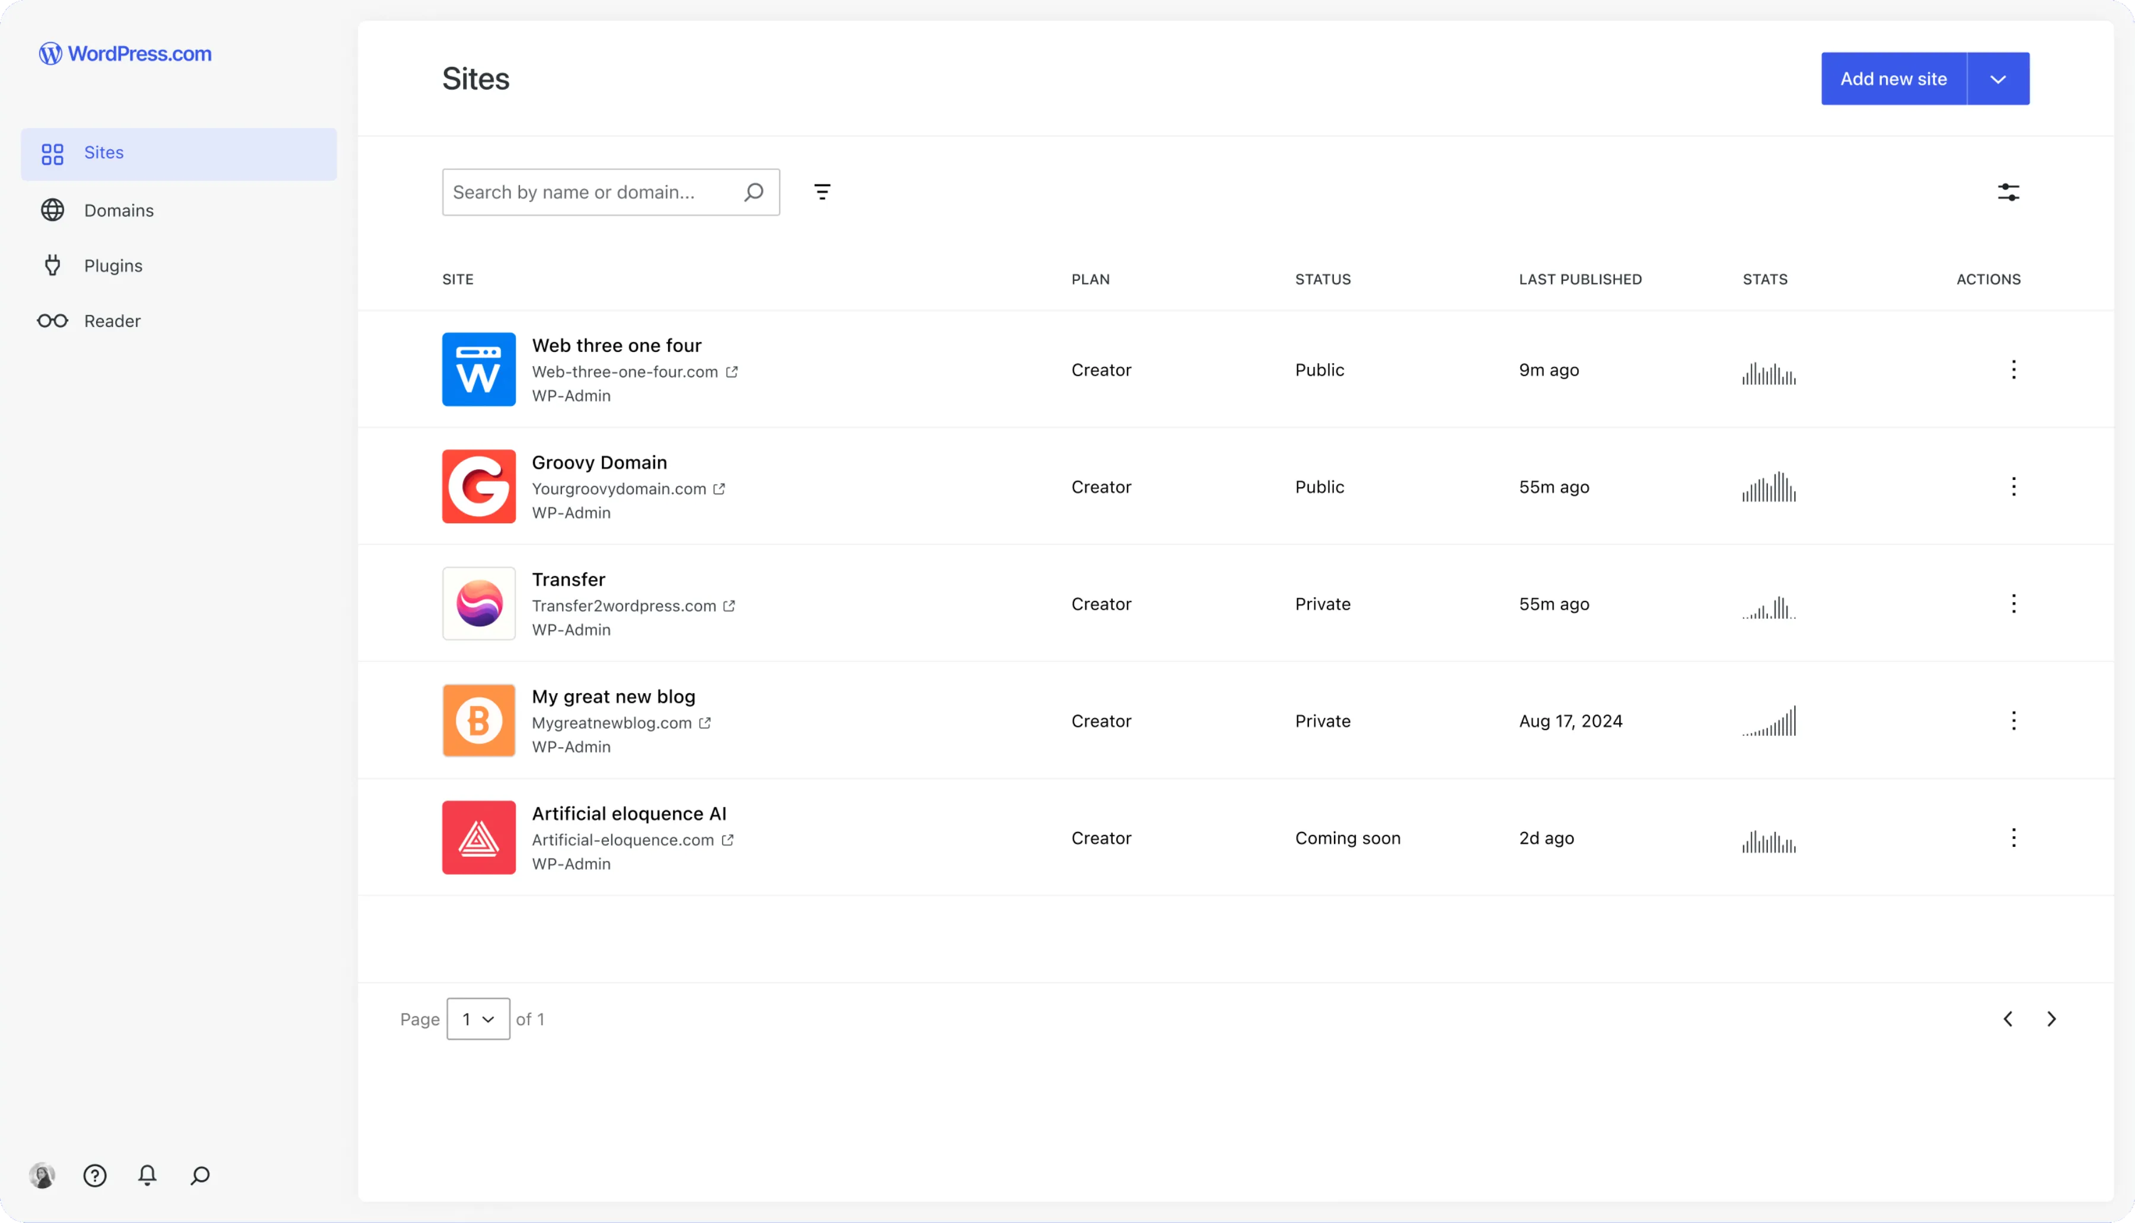Screen dimensions: 2135x1223
Task: Open WP-Admin for Artificial eloquence AI
Action: click(x=572, y=863)
